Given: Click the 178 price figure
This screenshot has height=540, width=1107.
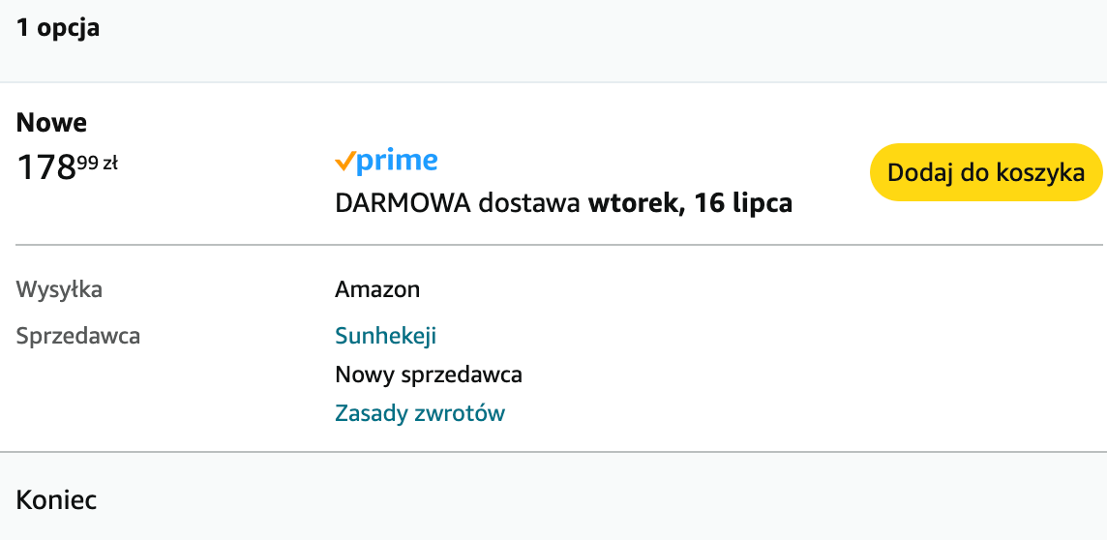Looking at the screenshot, I should click(45, 168).
